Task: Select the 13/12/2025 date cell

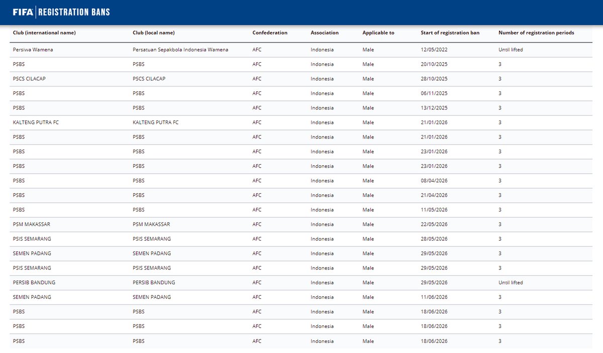Action: tap(434, 108)
